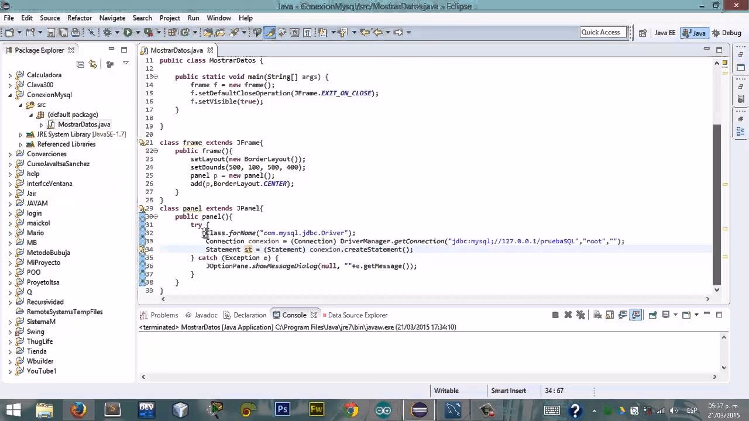Toggle Show Console When Standard Out Changes
This screenshot has width=749, height=421.
pos(623,315)
